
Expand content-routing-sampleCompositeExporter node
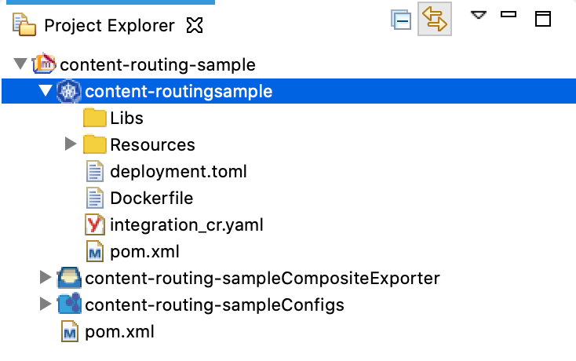pos(46,277)
